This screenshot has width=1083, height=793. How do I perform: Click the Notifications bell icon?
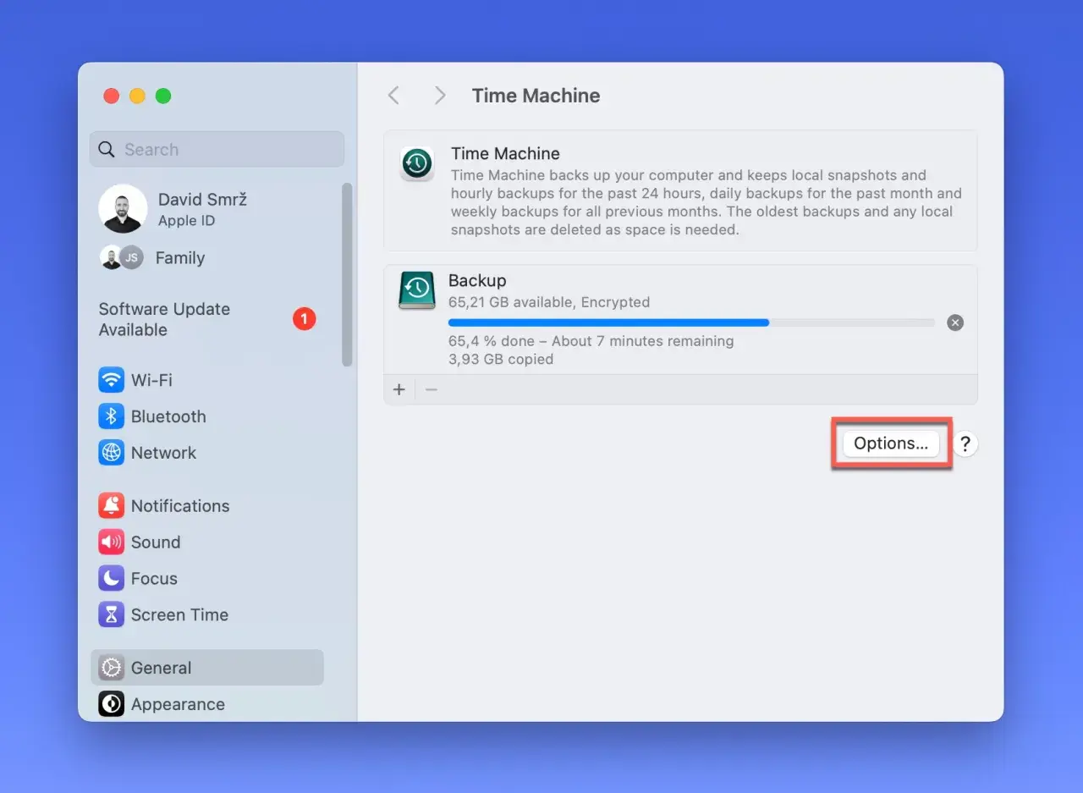pyautogui.click(x=111, y=506)
